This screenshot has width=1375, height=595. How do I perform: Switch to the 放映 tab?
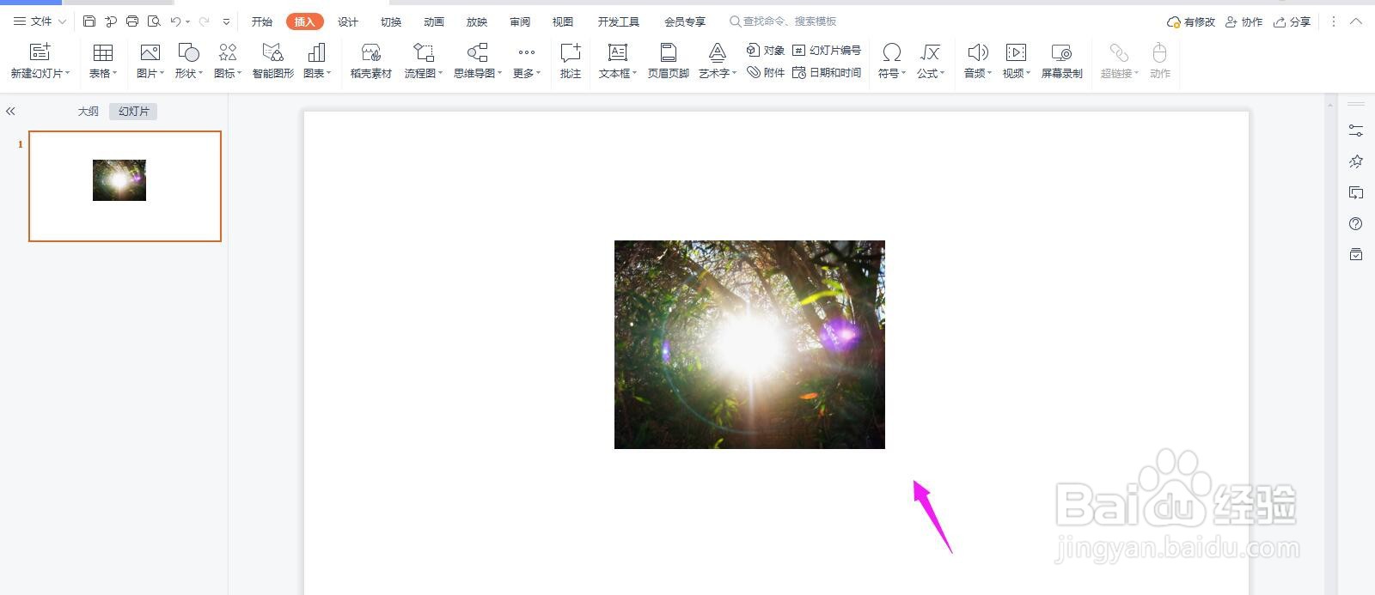(477, 21)
